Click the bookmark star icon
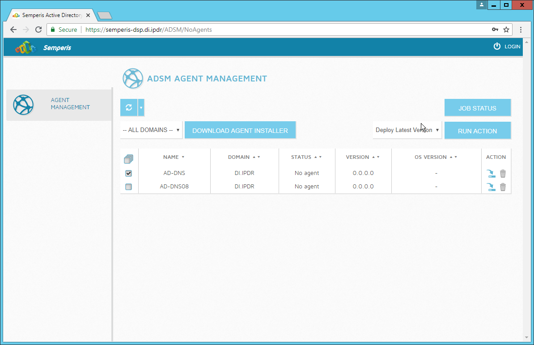The height and width of the screenshot is (345, 534). [506, 30]
